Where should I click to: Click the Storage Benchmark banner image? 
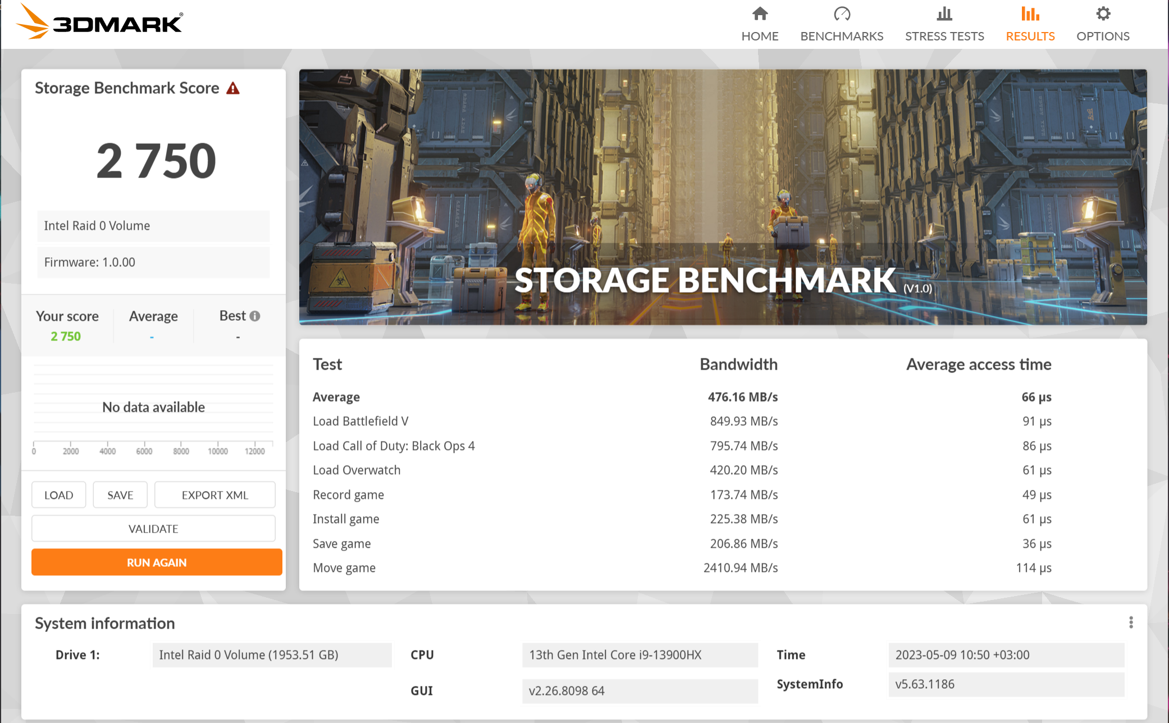pos(723,197)
